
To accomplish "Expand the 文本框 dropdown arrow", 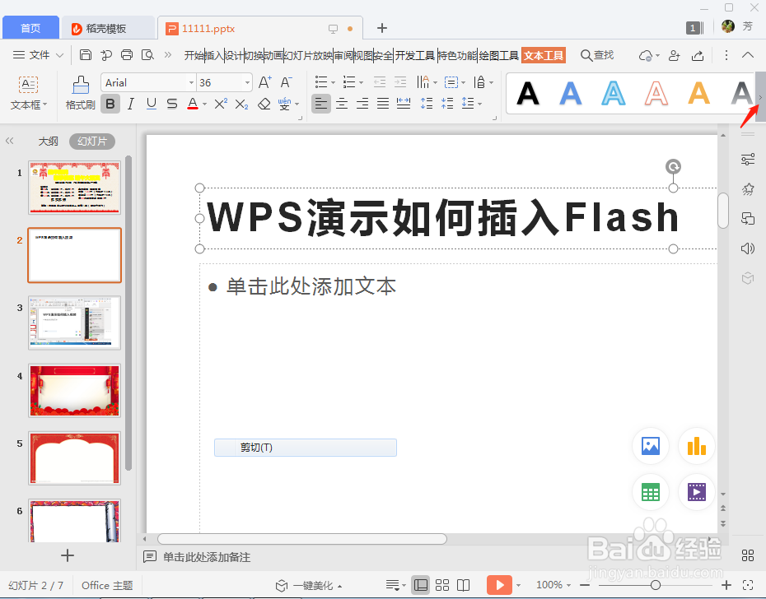I will pos(45,104).
